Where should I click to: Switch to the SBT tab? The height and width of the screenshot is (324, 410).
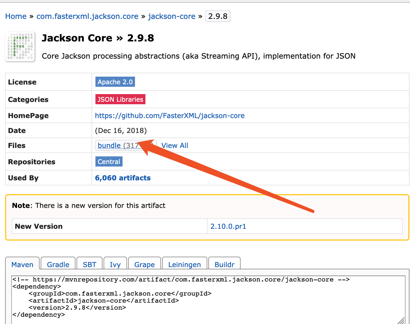pyautogui.click(x=90, y=264)
